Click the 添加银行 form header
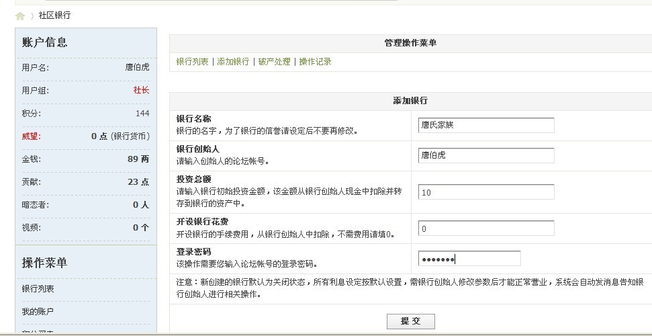 pyautogui.click(x=410, y=101)
